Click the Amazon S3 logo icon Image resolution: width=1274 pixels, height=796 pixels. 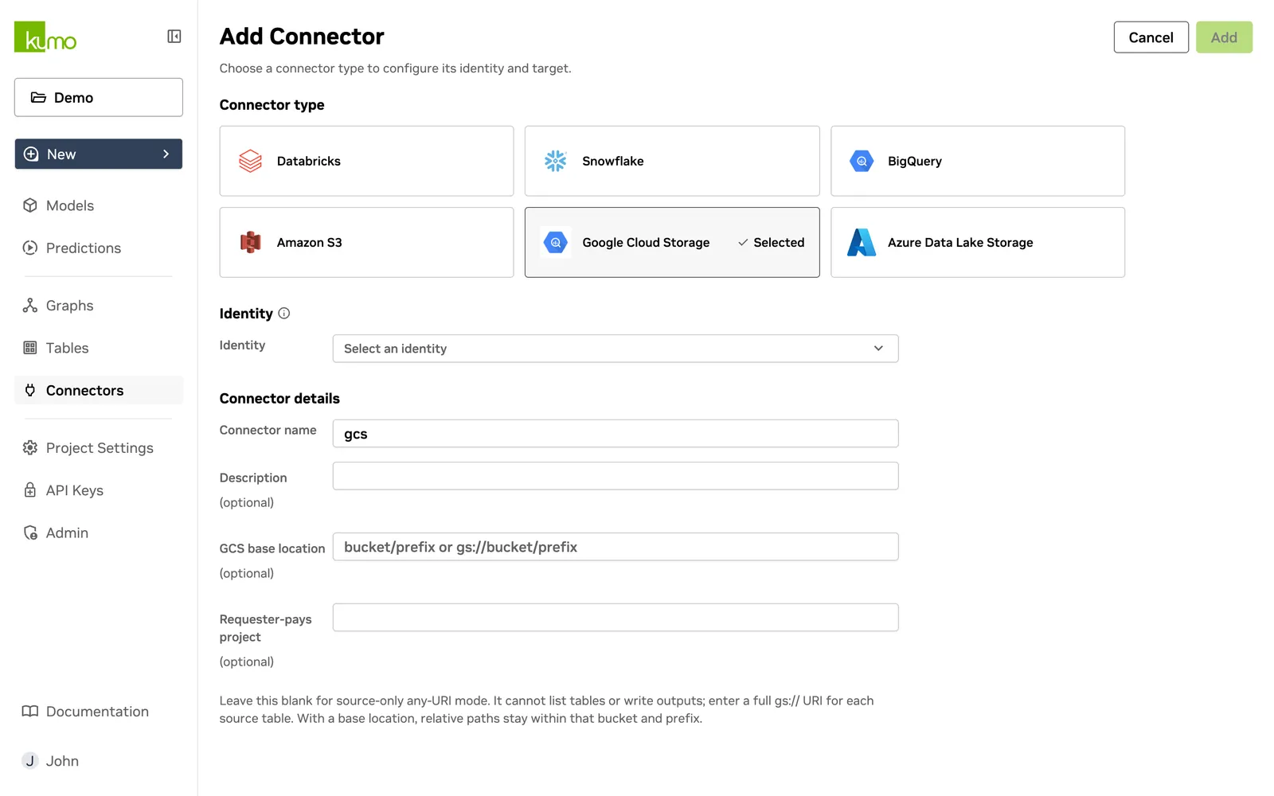click(x=250, y=242)
